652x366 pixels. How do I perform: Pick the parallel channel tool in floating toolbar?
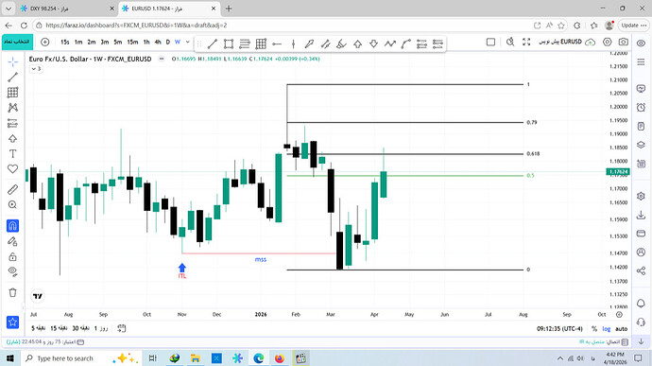[325, 44]
